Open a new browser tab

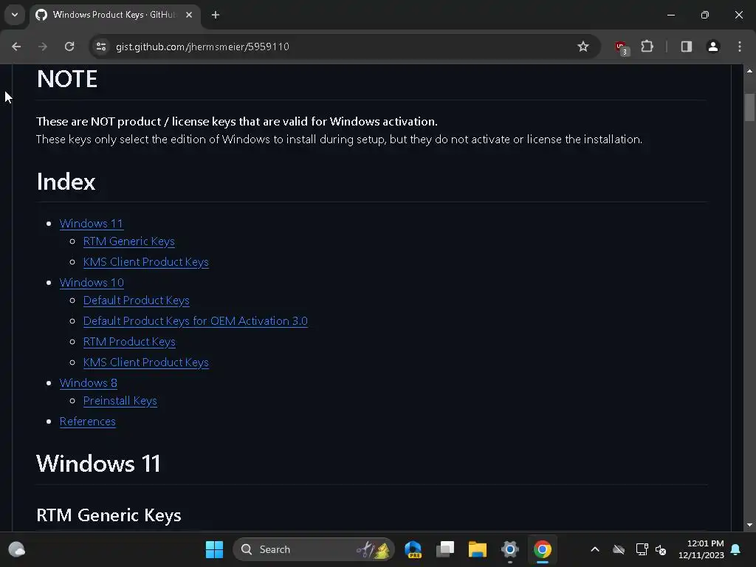pyautogui.click(x=216, y=15)
